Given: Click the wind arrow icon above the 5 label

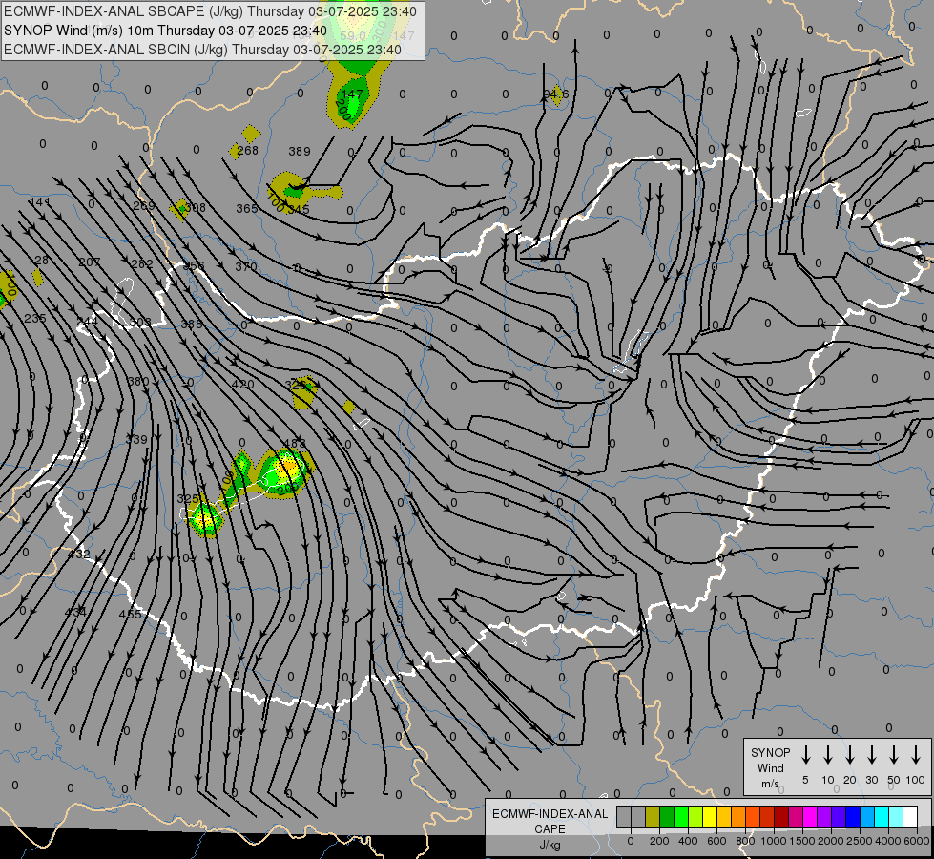Looking at the screenshot, I should point(805,755).
